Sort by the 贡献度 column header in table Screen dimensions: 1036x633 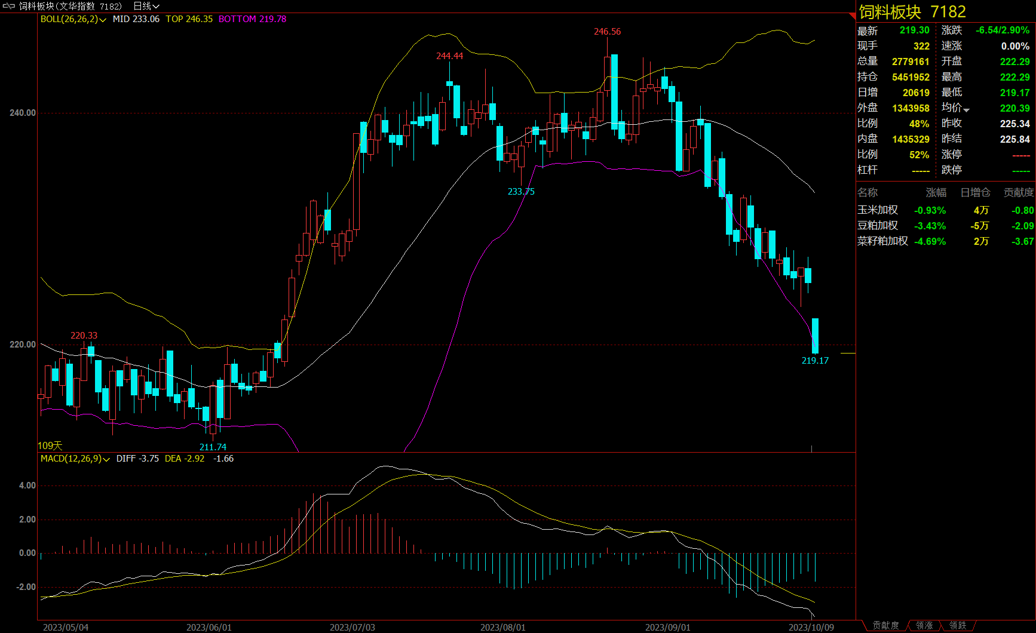1019,192
